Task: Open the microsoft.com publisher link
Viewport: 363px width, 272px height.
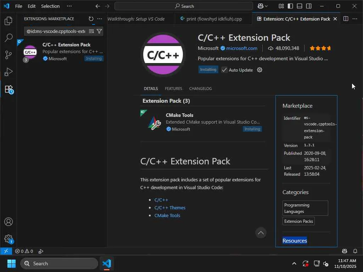Action: click(x=242, y=48)
